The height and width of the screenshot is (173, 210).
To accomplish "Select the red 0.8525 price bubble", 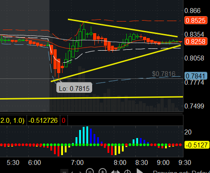I will point(196,20).
